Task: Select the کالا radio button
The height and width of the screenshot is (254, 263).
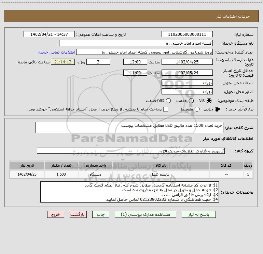Action: point(209,101)
